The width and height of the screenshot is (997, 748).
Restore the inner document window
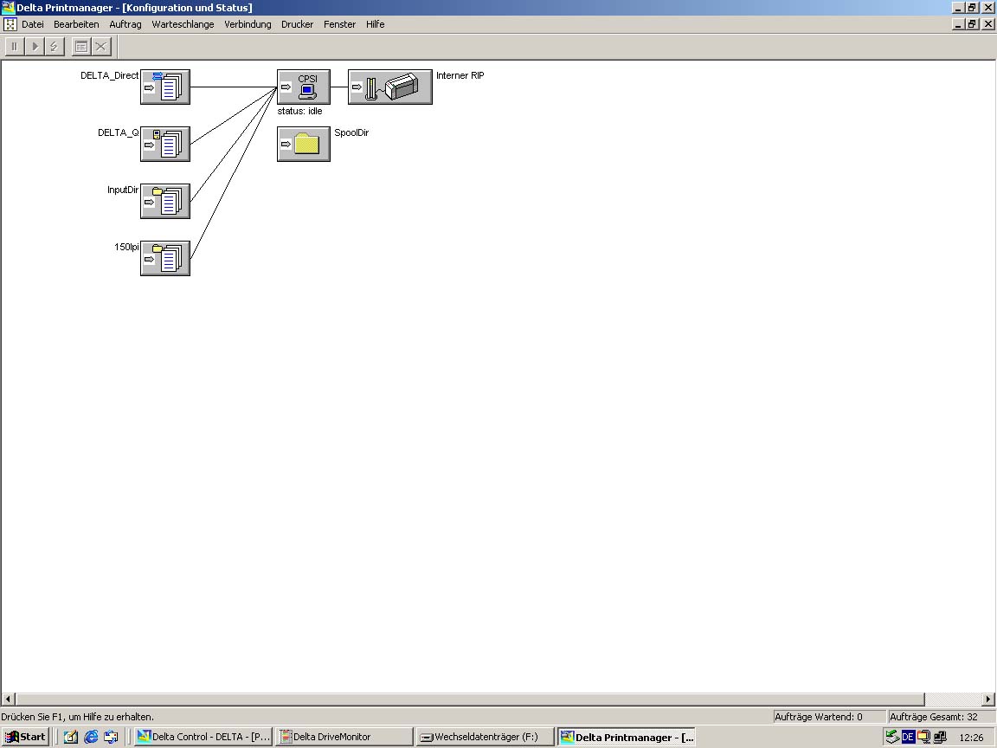pos(972,24)
